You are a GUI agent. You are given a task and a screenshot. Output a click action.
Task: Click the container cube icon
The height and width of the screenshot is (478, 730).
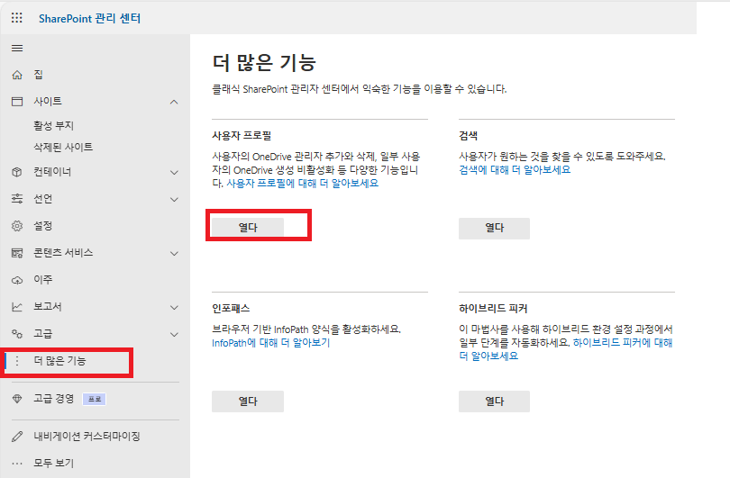pyautogui.click(x=17, y=172)
